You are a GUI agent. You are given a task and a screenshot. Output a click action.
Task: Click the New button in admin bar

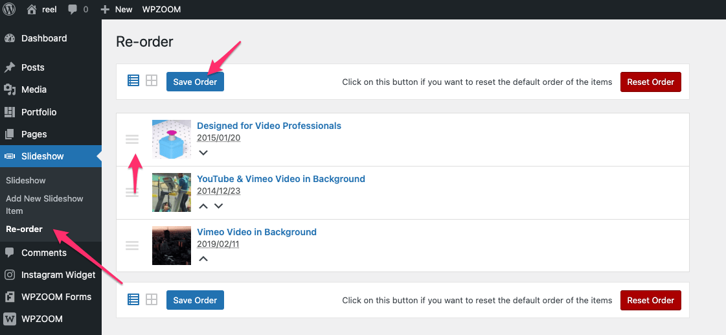click(117, 9)
